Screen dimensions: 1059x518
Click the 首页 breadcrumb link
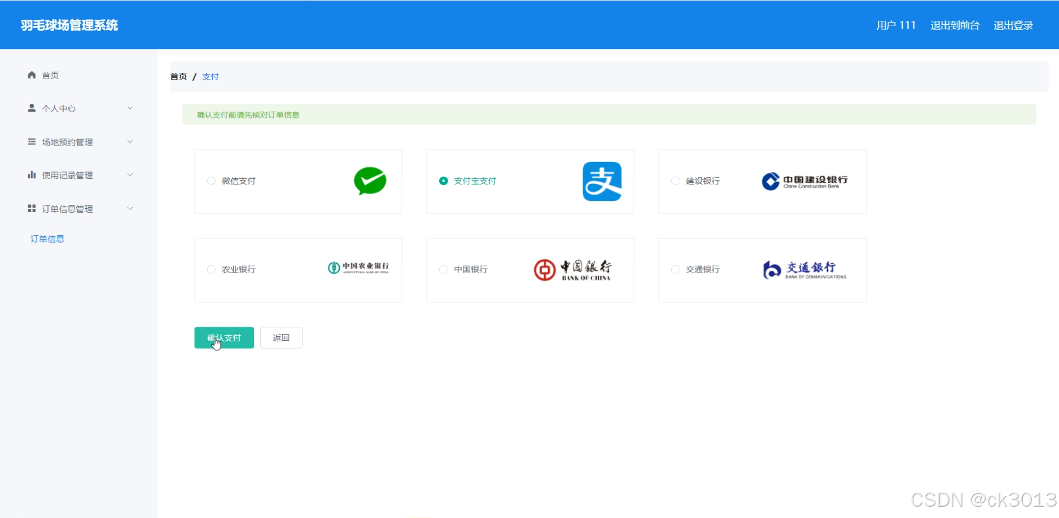click(x=178, y=77)
